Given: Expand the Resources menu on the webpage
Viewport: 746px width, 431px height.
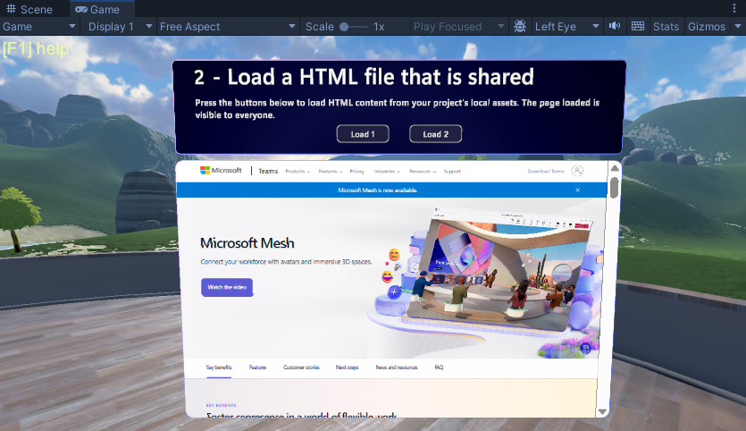Looking at the screenshot, I should coord(423,171).
